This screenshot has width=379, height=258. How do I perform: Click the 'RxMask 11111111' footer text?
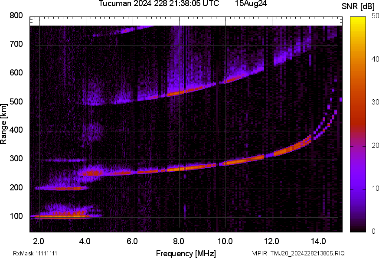[35, 253]
